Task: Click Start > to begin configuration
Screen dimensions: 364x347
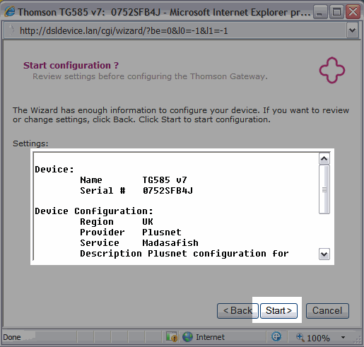Action: point(278,311)
